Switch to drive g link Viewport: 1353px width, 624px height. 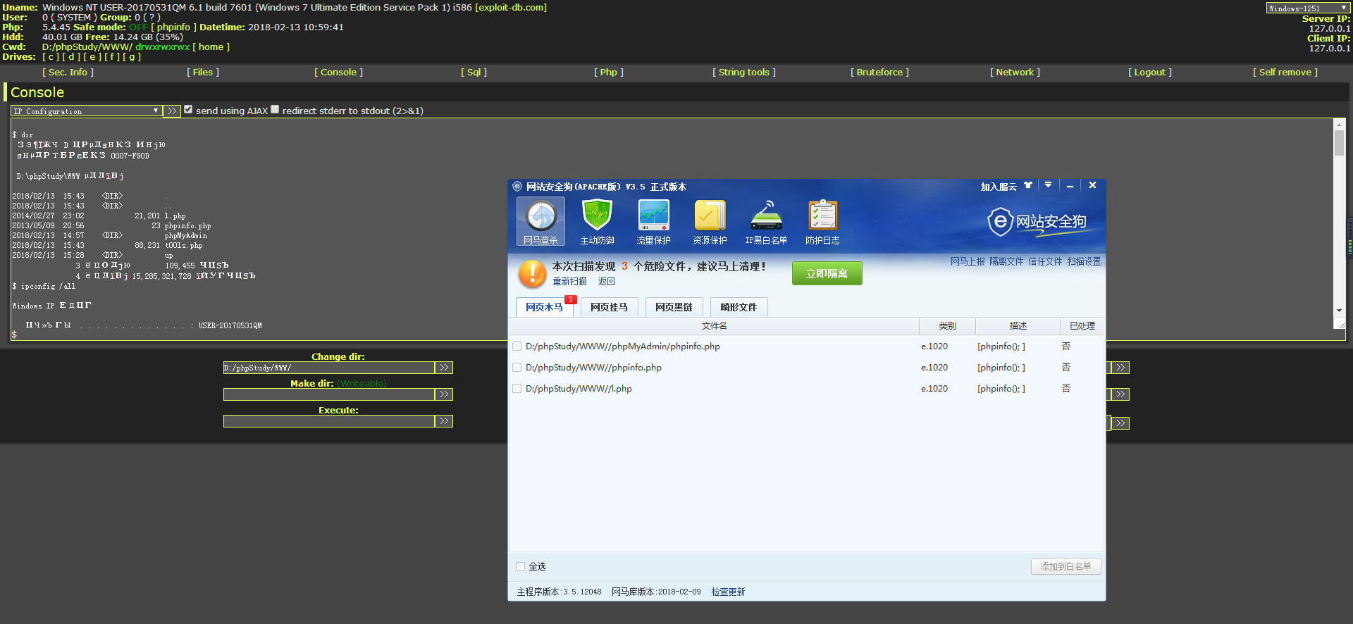tap(132, 56)
